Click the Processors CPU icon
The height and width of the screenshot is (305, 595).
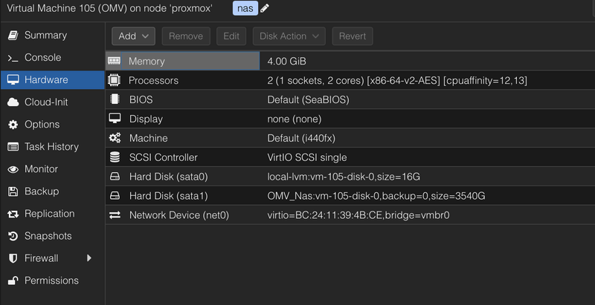click(x=115, y=80)
